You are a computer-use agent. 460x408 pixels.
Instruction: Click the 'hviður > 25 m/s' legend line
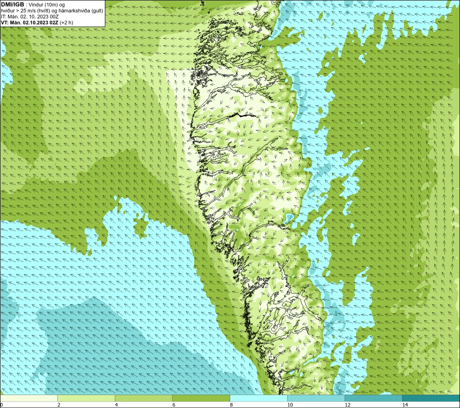(52, 11)
